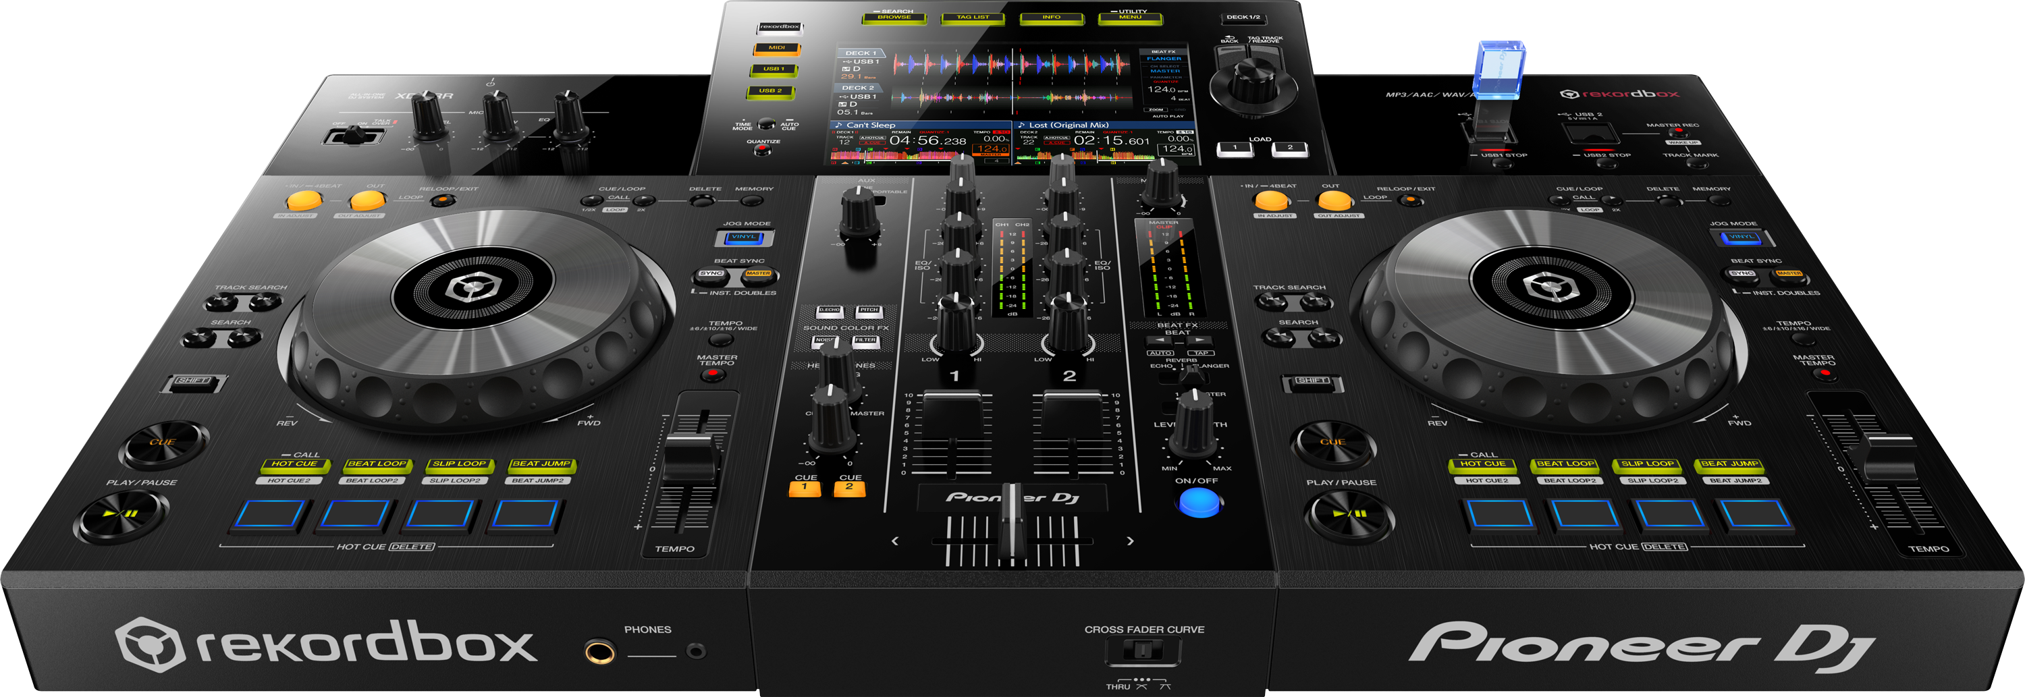This screenshot has width=2025, height=697.
Task: Tap the first blue pad on left deck
Action: click(268, 514)
